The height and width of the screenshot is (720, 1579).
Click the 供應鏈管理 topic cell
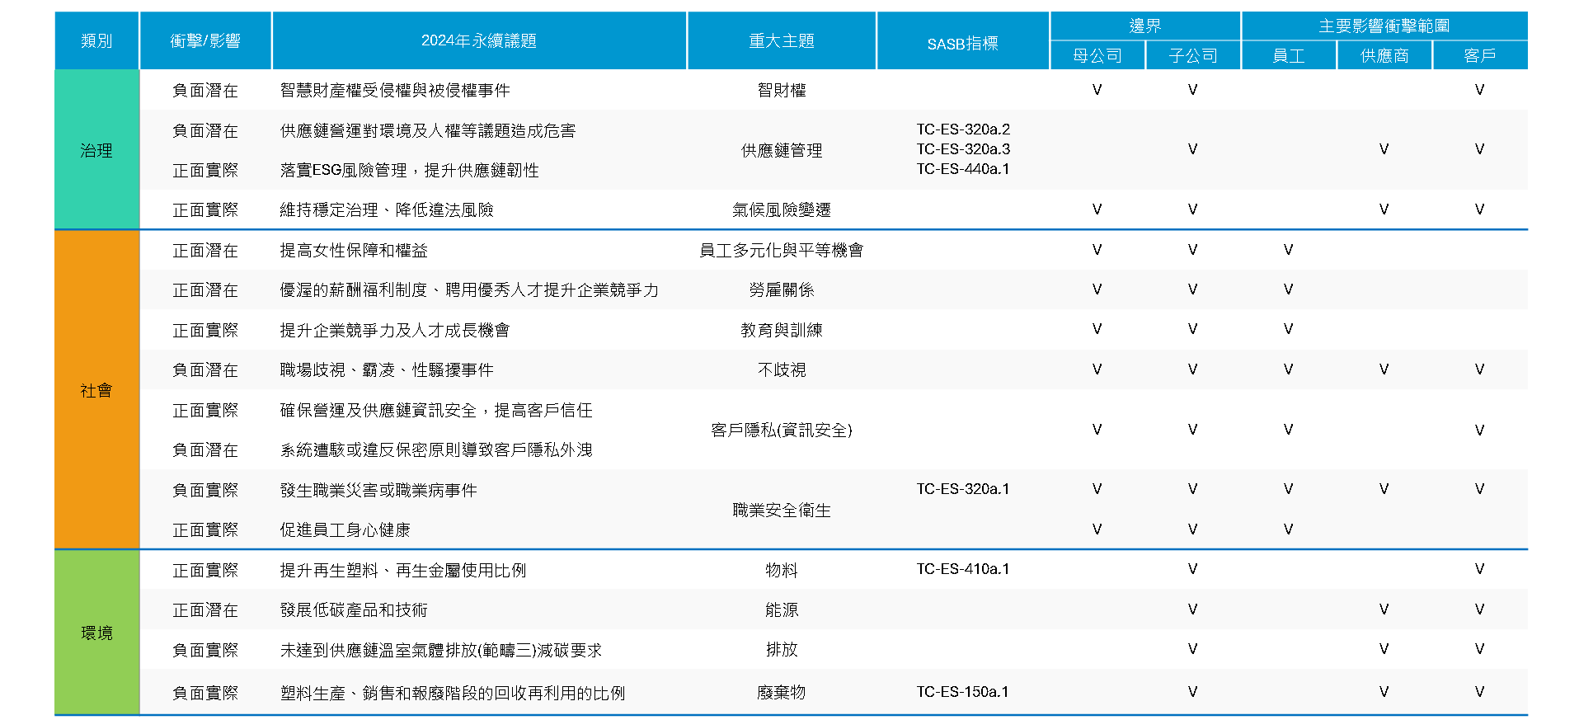(781, 150)
